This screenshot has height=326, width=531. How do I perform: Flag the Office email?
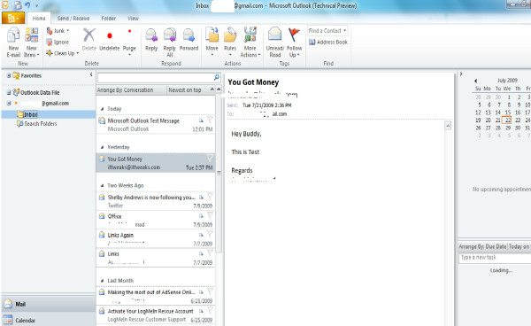click(210, 215)
